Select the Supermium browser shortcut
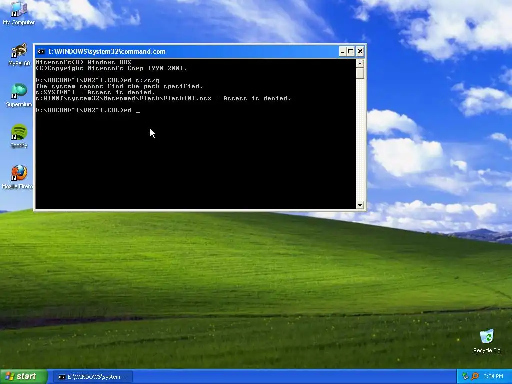The image size is (512, 384). [x=19, y=95]
